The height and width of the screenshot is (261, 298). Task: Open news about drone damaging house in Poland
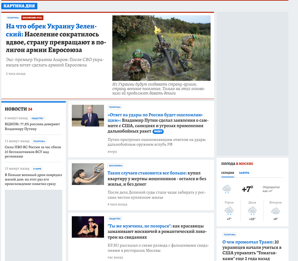33,179
